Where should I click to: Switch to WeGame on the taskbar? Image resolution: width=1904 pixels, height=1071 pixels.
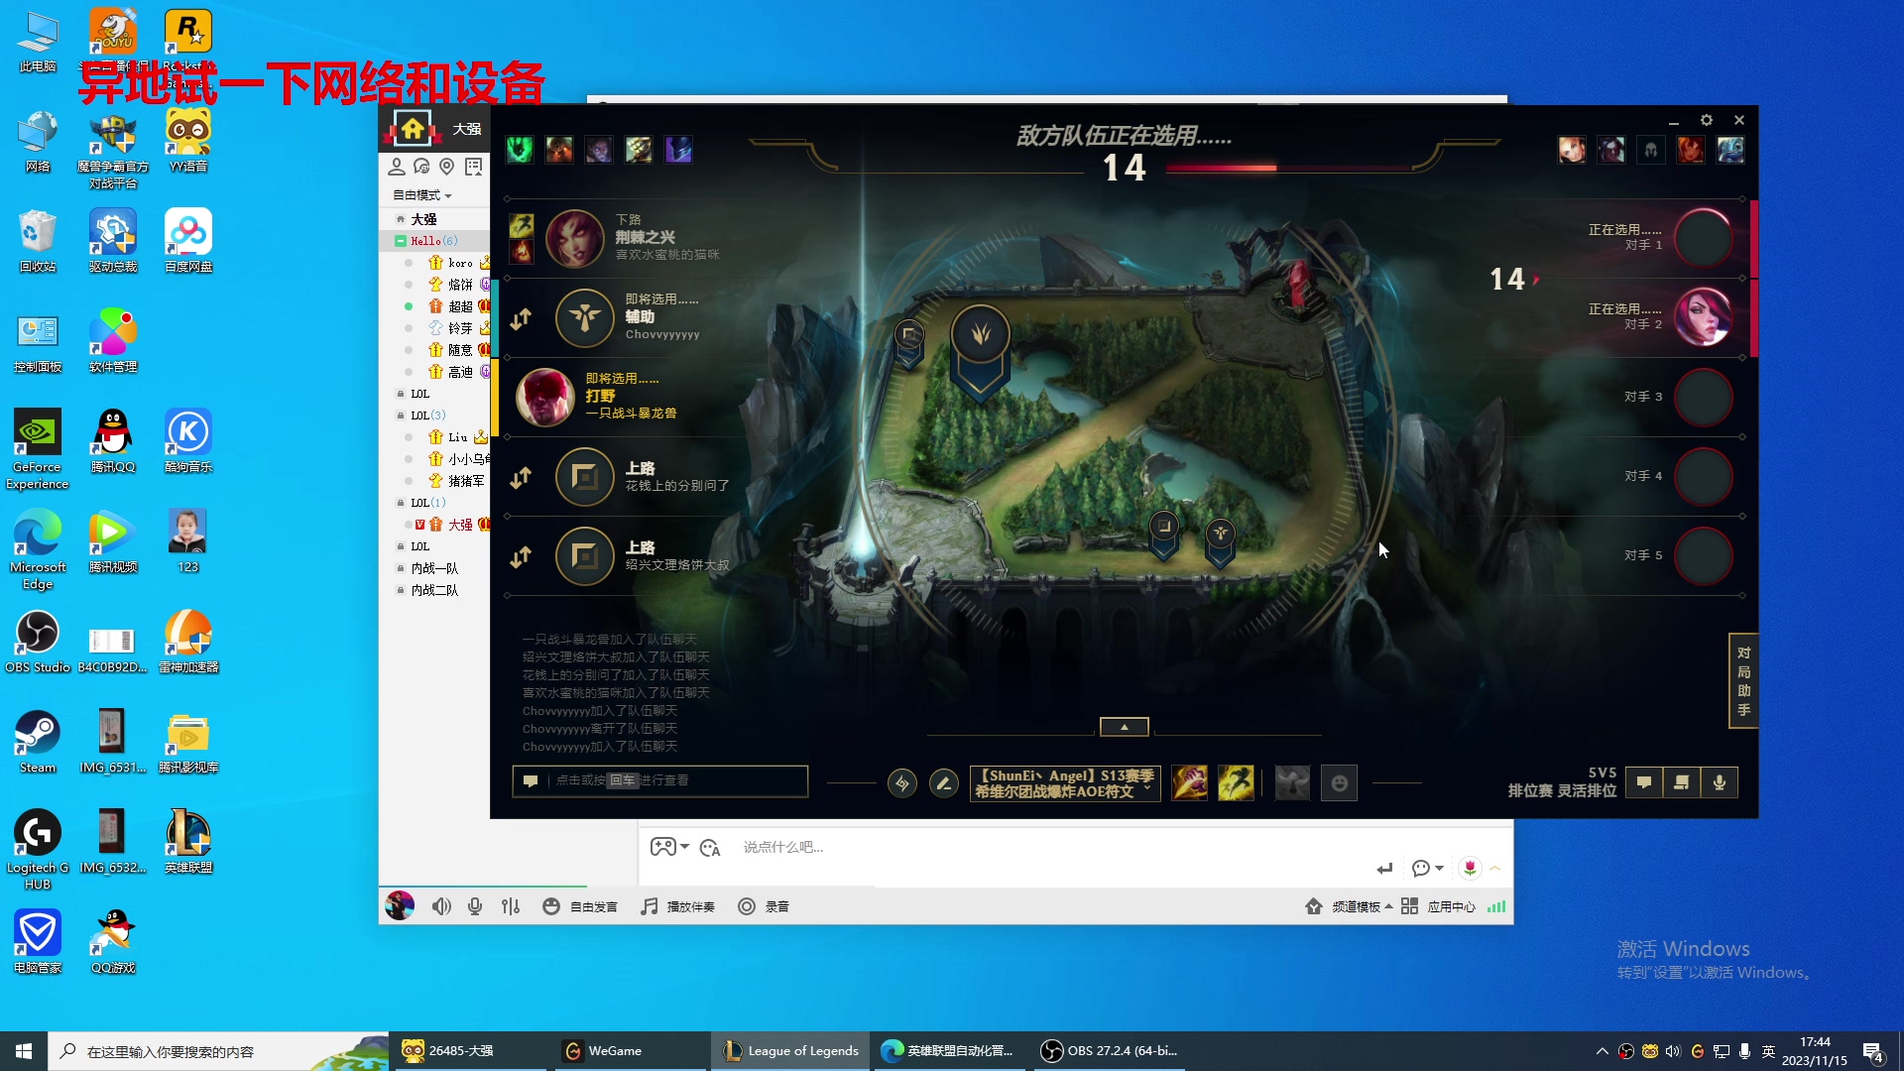click(x=631, y=1051)
